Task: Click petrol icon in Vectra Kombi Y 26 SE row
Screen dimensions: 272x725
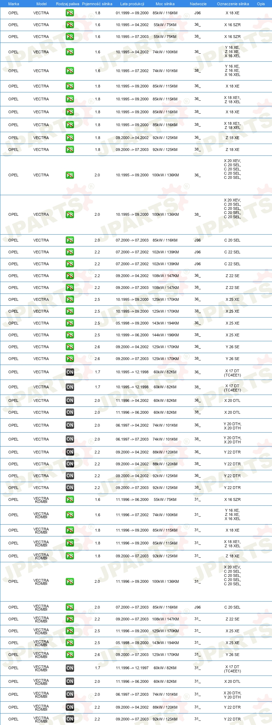Action: [70, 655]
